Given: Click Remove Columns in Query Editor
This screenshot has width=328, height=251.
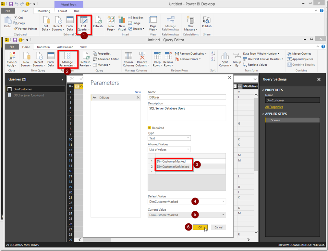Looking at the screenshot, I should tap(142, 59).
